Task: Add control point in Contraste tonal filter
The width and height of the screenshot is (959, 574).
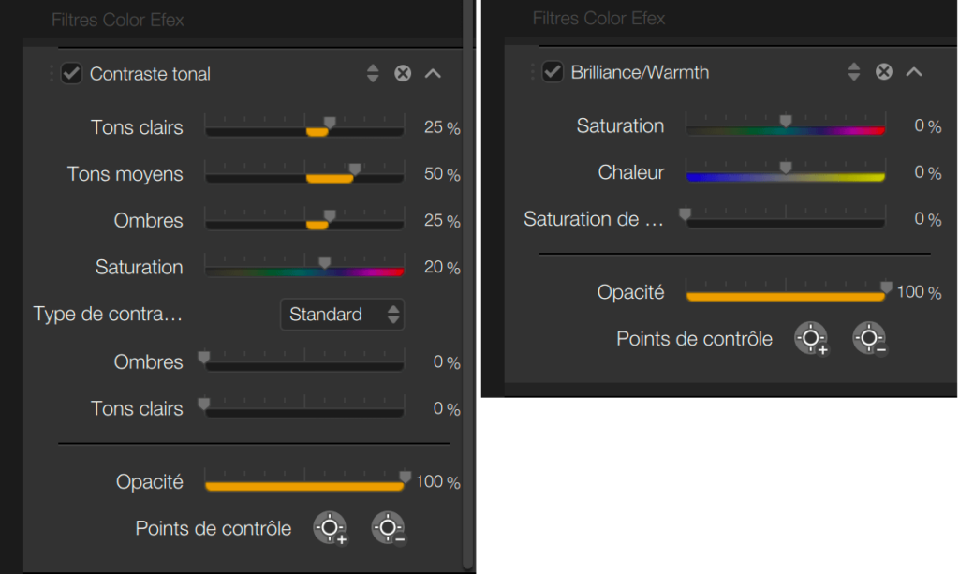Action: 330,529
